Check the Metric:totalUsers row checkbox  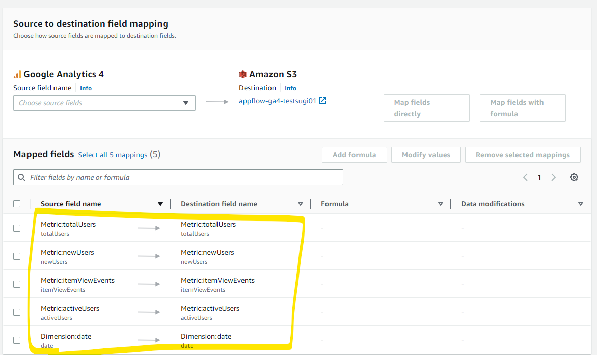click(17, 228)
